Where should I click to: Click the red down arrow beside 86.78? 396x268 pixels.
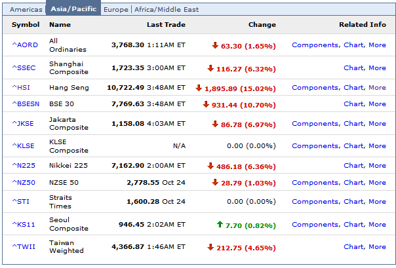[215, 124]
